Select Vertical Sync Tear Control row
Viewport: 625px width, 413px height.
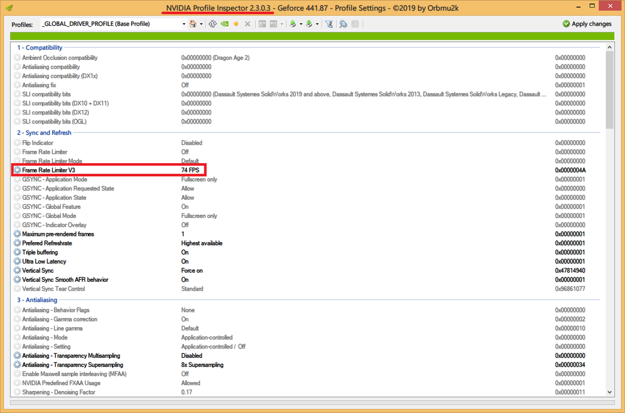pos(308,289)
